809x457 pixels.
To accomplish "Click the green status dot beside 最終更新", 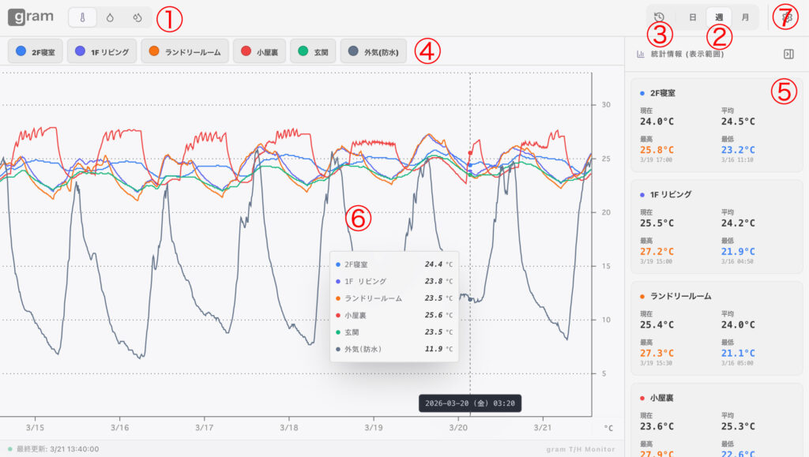I will [10, 448].
